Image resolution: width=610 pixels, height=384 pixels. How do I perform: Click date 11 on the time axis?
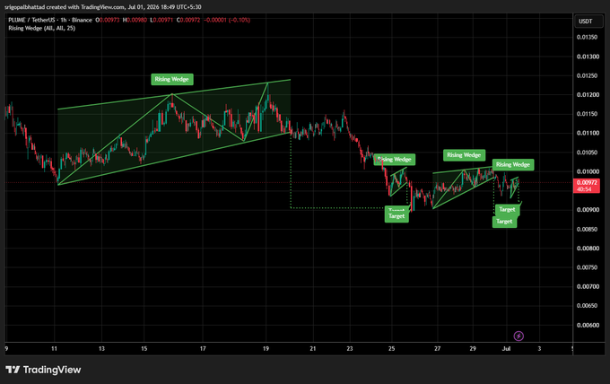coord(54,349)
